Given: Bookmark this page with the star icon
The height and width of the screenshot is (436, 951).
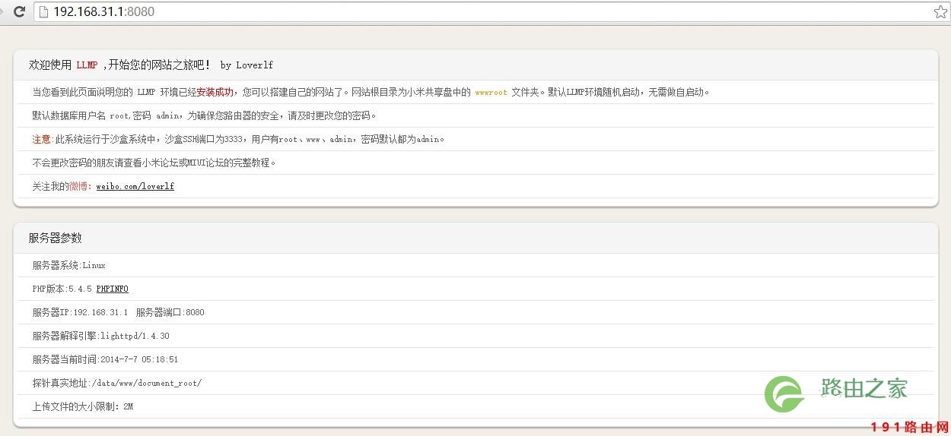Looking at the screenshot, I should coord(940,12).
